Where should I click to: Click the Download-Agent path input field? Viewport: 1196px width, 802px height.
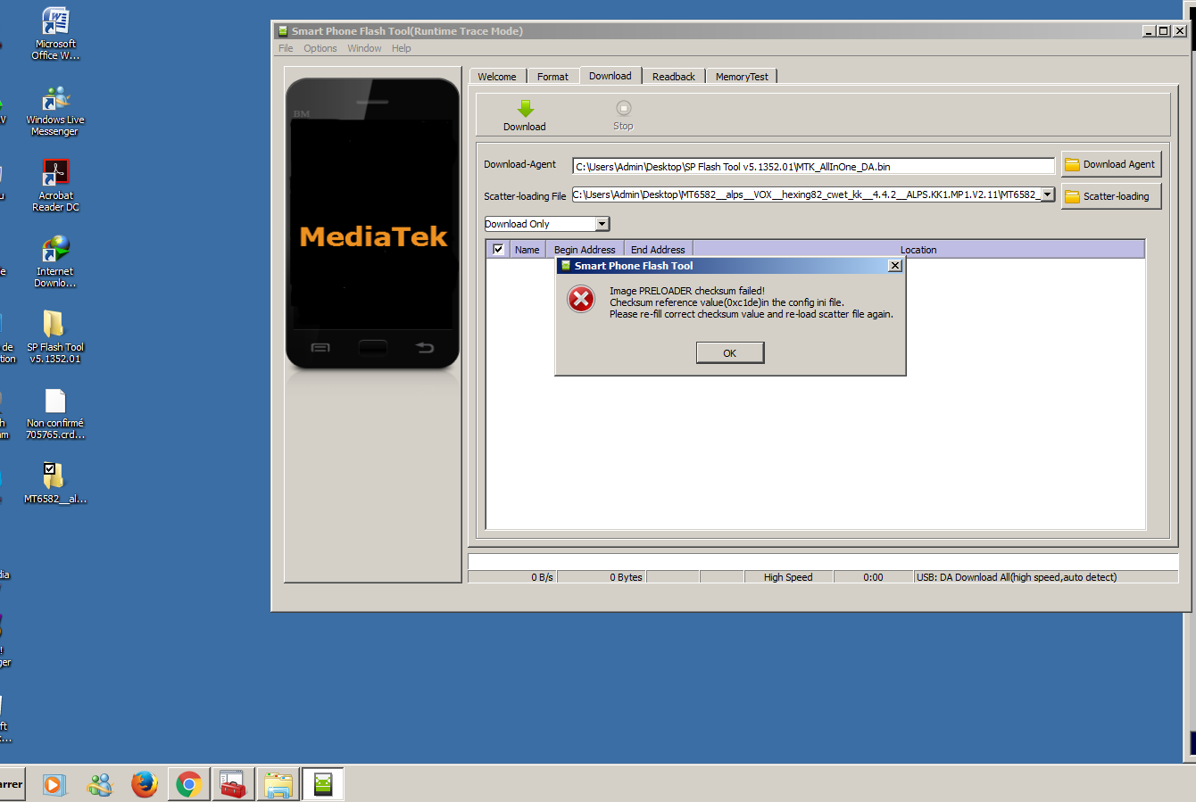coord(812,167)
